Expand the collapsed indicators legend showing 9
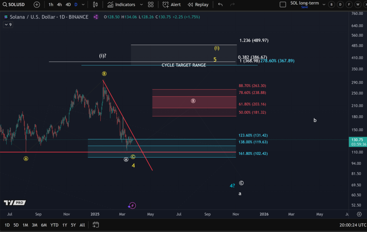367x232 pixels. (8, 25)
